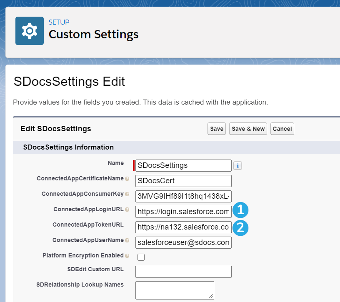Click into the ConnectedAppTokenURL field
340x302 pixels.
point(183,227)
